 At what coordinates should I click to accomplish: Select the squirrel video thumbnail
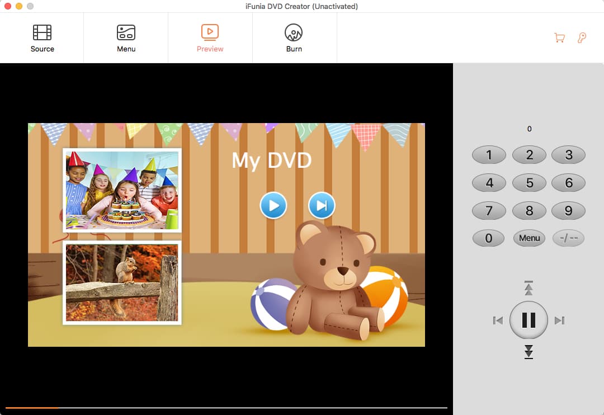pos(122,282)
